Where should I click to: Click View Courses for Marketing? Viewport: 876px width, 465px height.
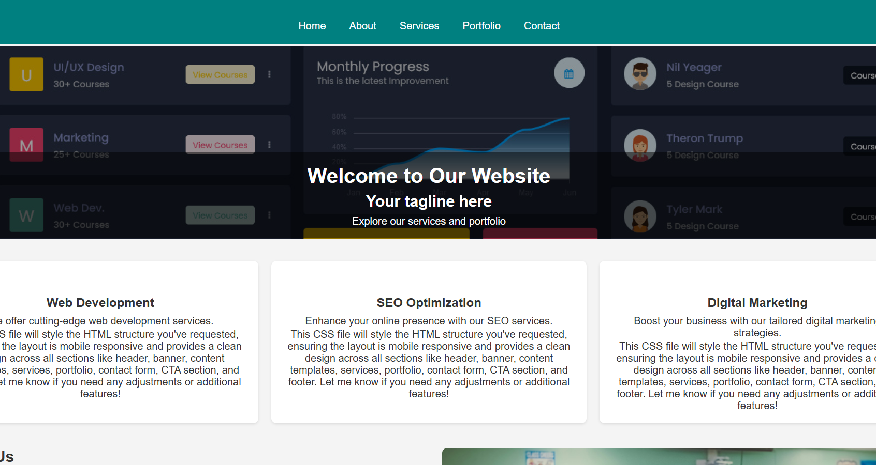point(220,145)
